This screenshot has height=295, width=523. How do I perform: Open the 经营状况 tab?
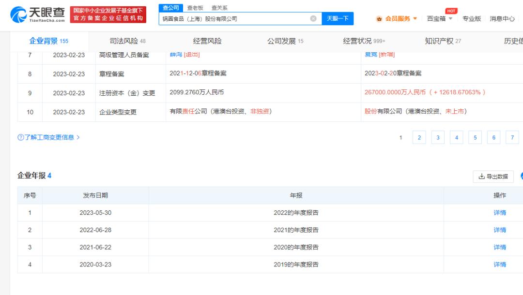coord(364,41)
